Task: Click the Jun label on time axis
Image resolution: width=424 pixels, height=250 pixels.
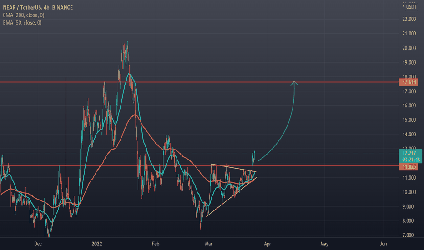Action: [x=383, y=244]
